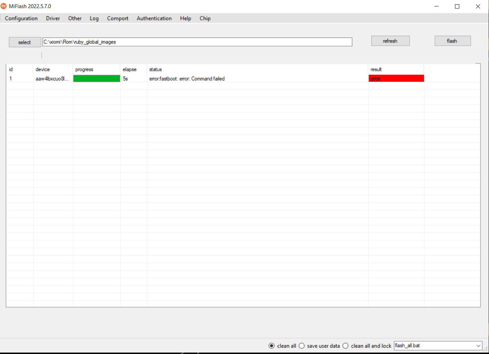Screen dimensions: 489x354
Task: Click the MiFlash app icon in title bar
Action: pyautogui.click(x=4, y=6)
